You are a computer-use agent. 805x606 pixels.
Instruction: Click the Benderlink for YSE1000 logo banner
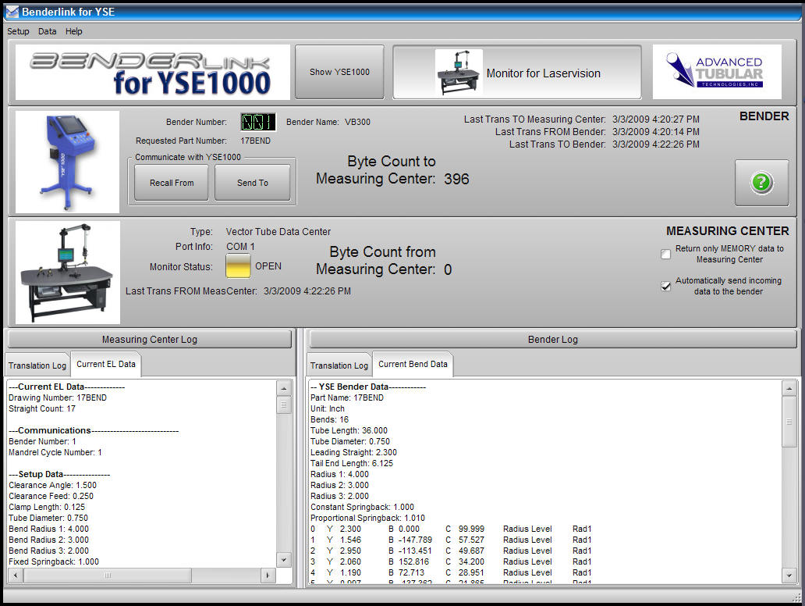tap(153, 72)
